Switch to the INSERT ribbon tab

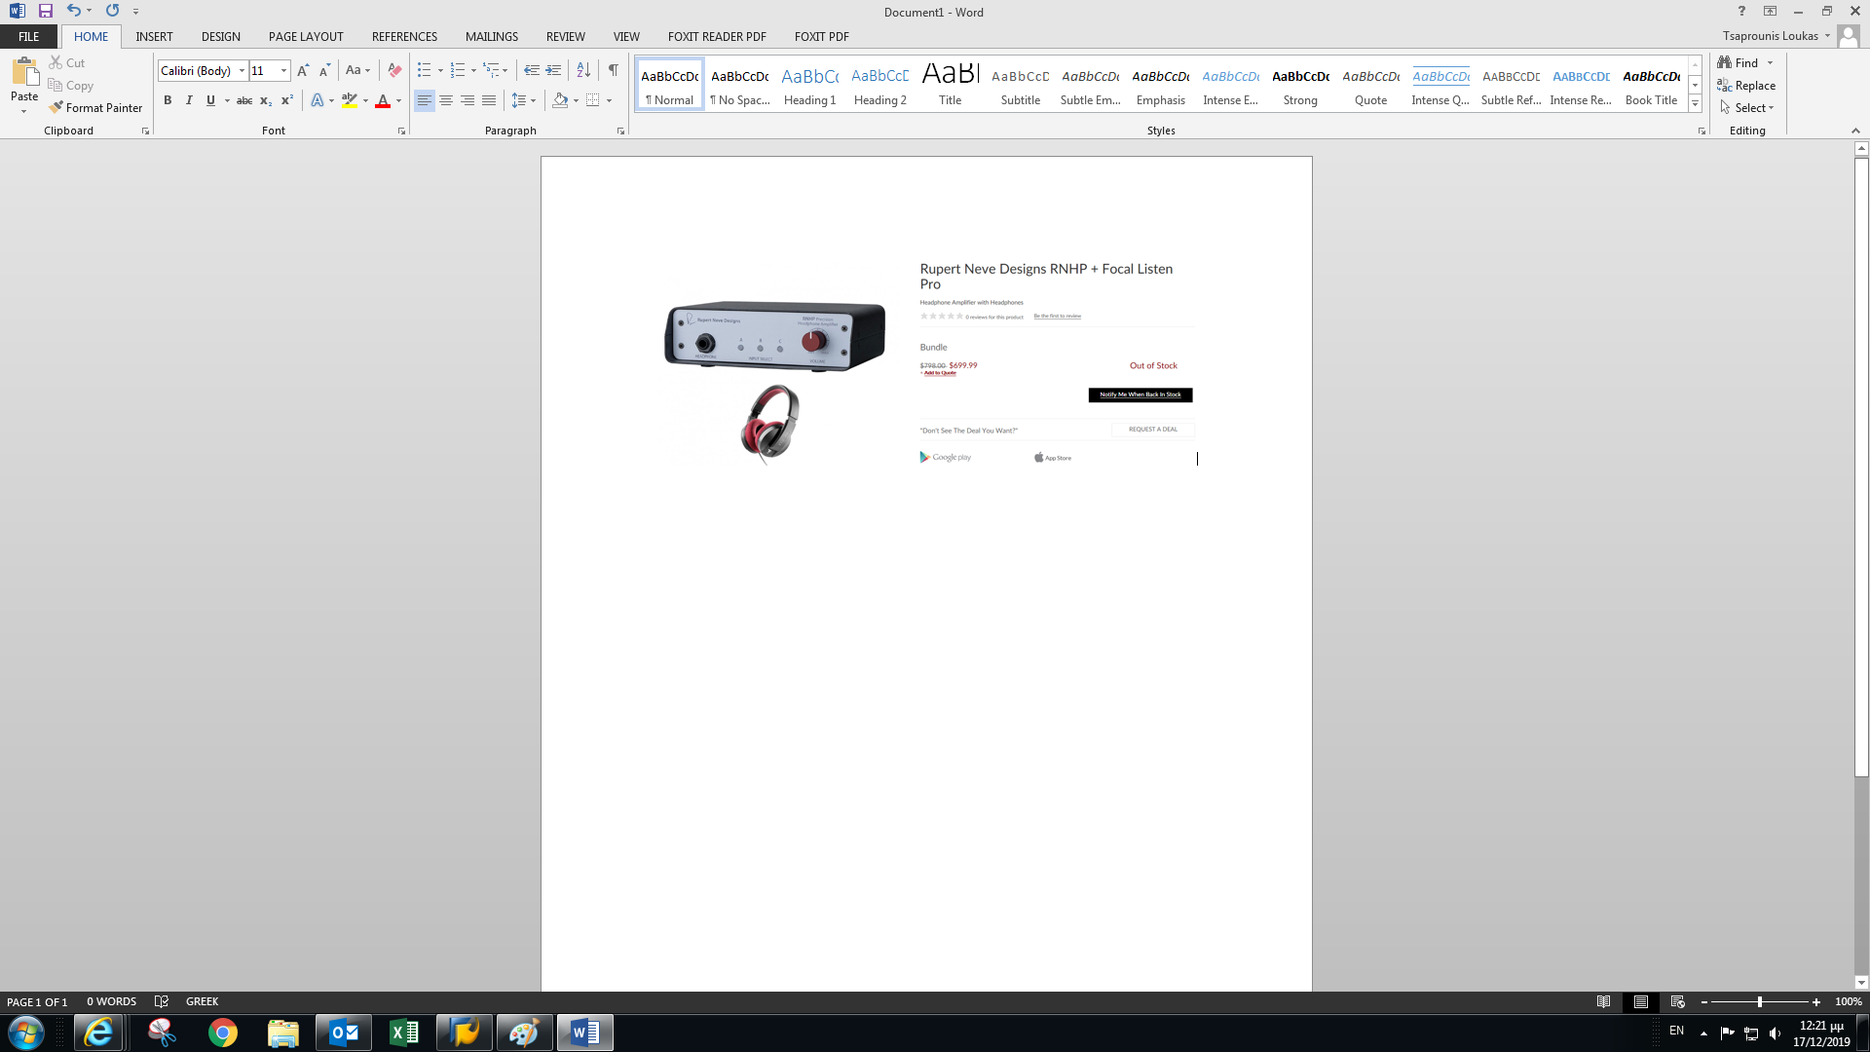pos(154,37)
